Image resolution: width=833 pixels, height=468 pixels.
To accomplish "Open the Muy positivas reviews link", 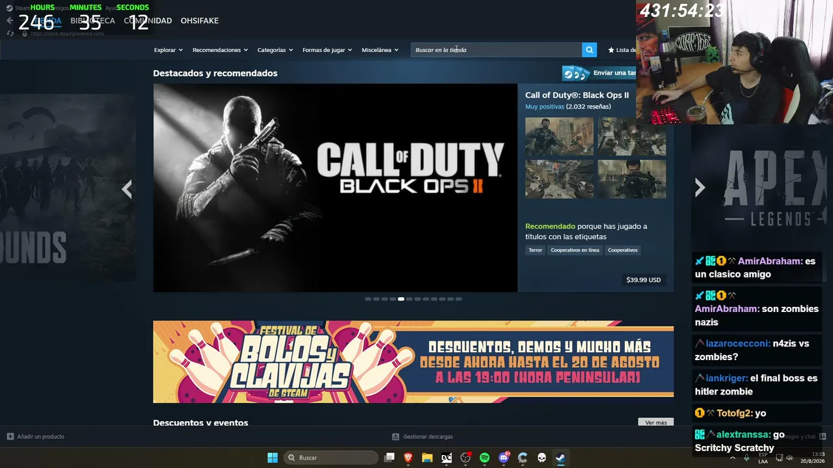I will click(545, 107).
